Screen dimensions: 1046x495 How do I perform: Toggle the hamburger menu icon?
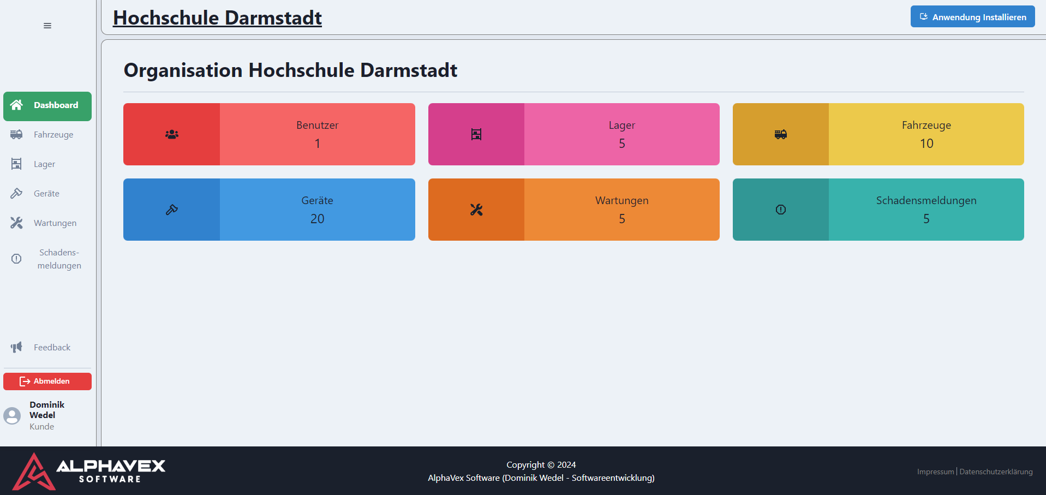[x=47, y=26]
